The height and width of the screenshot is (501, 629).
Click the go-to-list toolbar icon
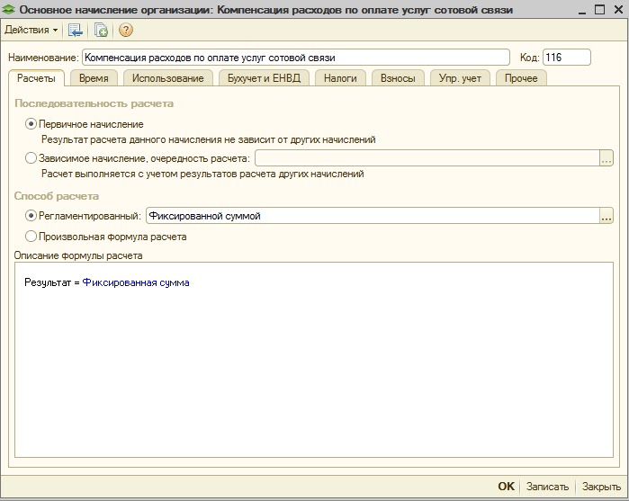click(76, 30)
